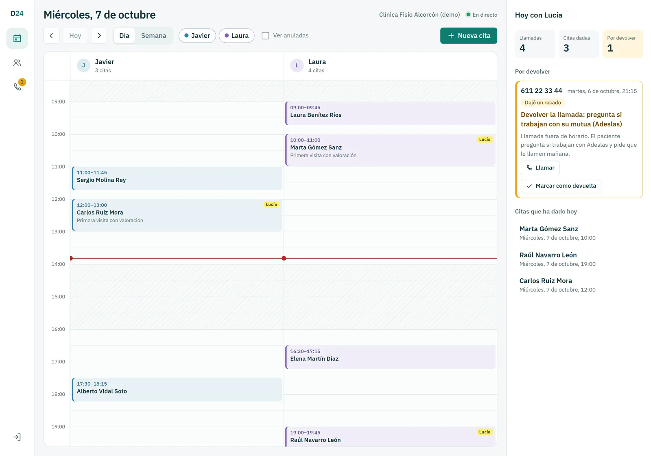Select Raúl Navarro León in given appointments list
The image size is (651, 456).
pos(579,259)
